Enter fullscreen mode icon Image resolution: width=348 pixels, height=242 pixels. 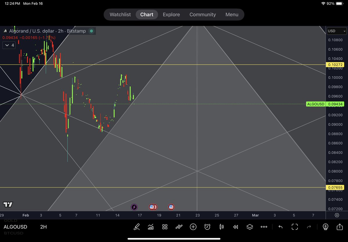coord(295,227)
